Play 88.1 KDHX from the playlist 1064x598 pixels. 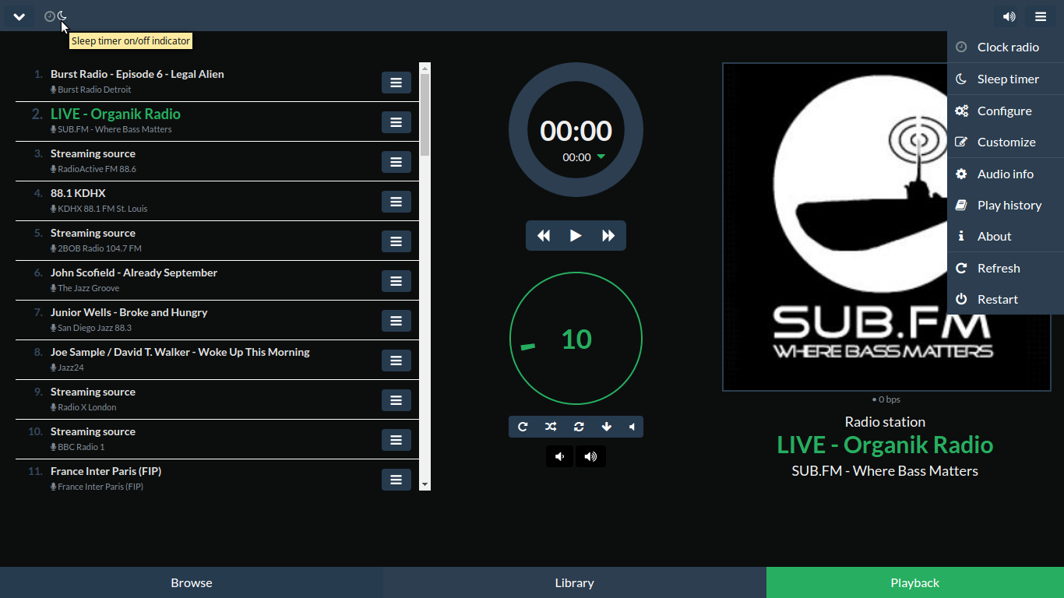pyautogui.click(x=78, y=193)
